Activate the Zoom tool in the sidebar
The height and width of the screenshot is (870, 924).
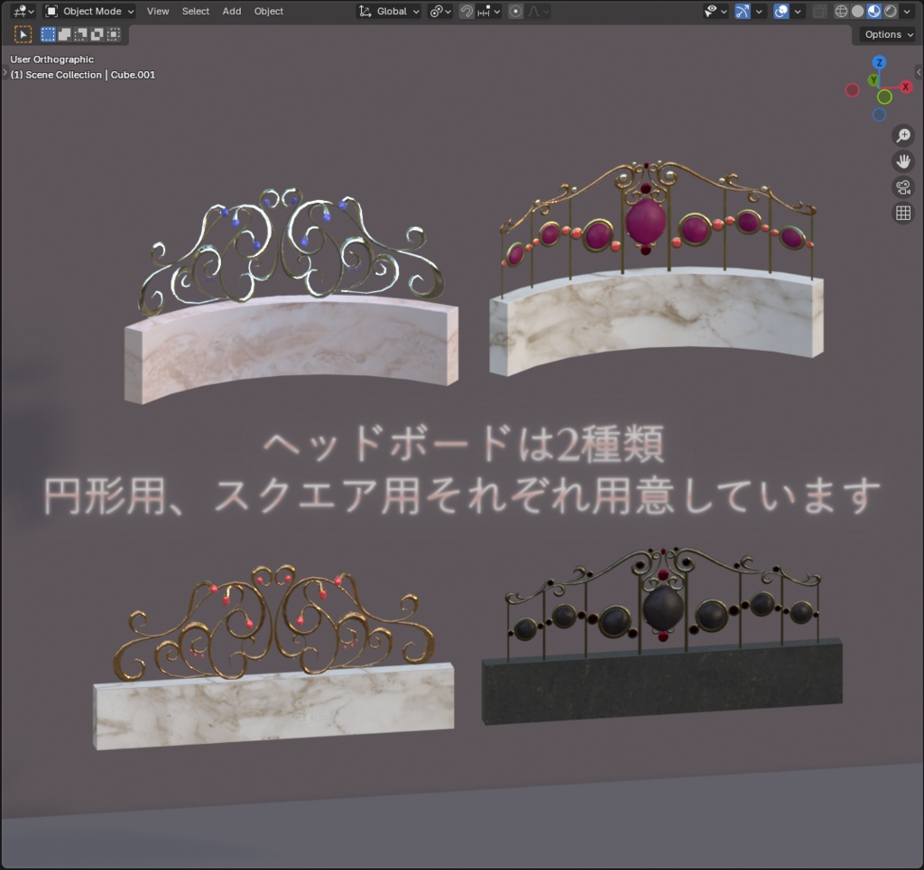[x=903, y=135]
